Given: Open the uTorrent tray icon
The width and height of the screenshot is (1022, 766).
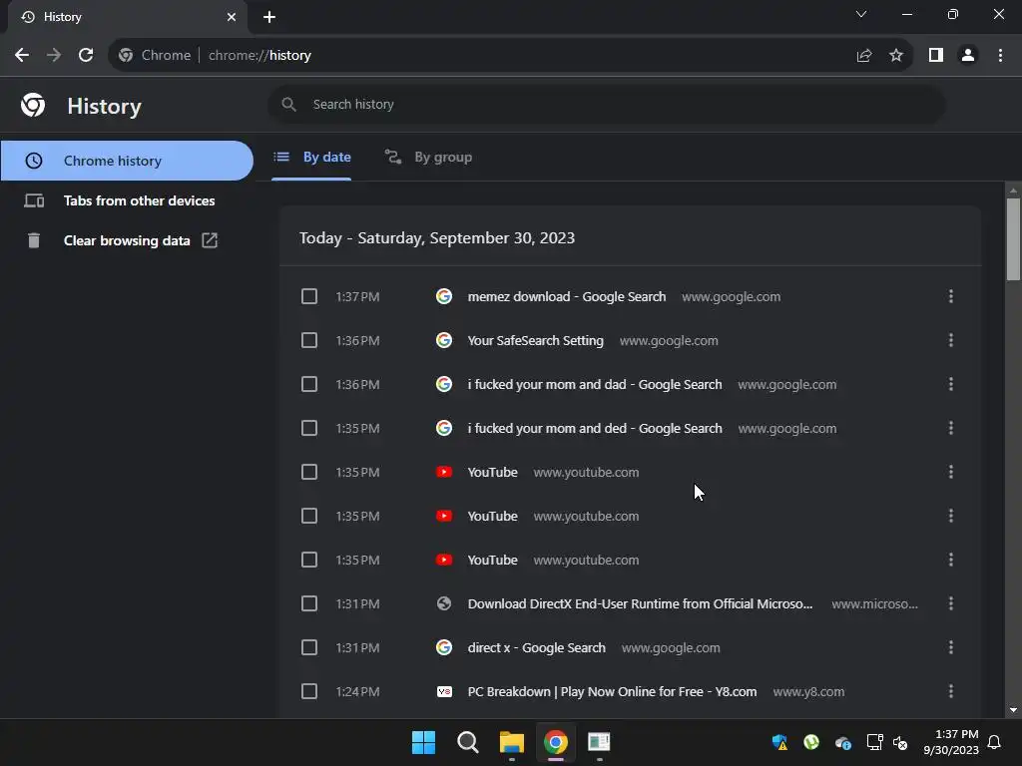Looking at the screenshot, I should coord(810,742).
